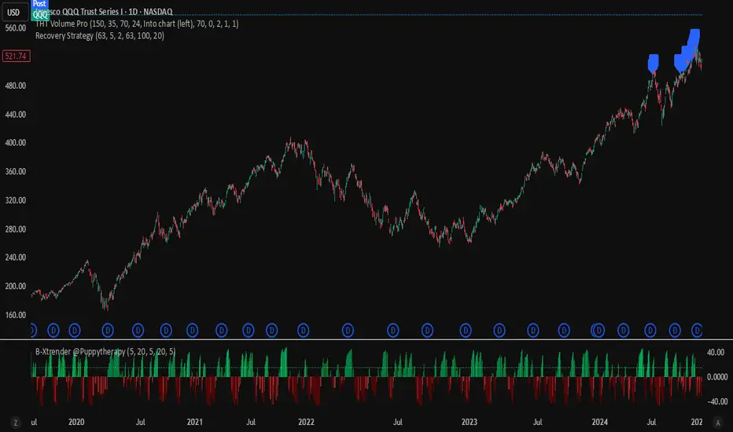This screenshot has height=432, width=733.
Task: Click the Post market label tag
Action: click(x=39, y=4)
